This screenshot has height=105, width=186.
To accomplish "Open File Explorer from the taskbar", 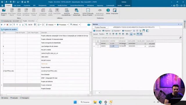I will [x=95, y=102].
